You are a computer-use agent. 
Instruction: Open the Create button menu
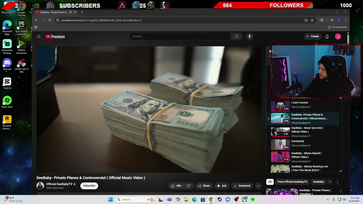[x=312, y=36]
